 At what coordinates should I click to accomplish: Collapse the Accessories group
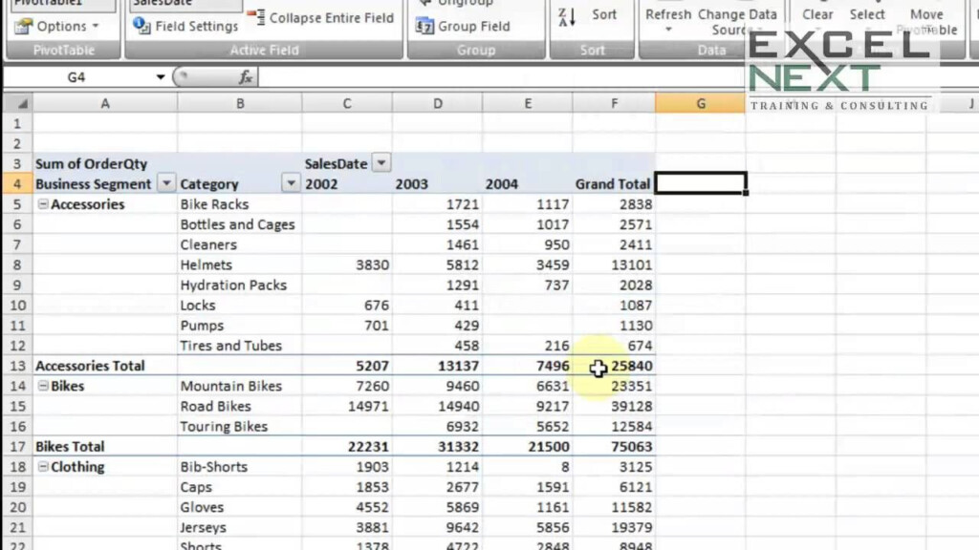pos(43,204)
